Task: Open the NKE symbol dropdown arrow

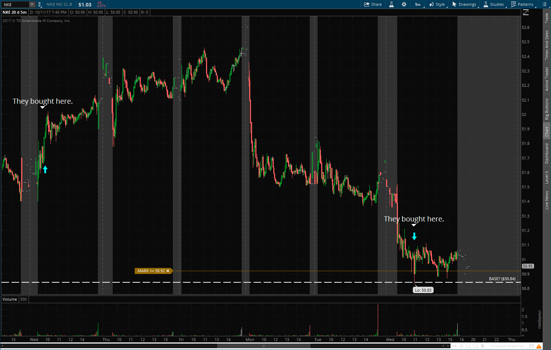Action: point(32,4)
